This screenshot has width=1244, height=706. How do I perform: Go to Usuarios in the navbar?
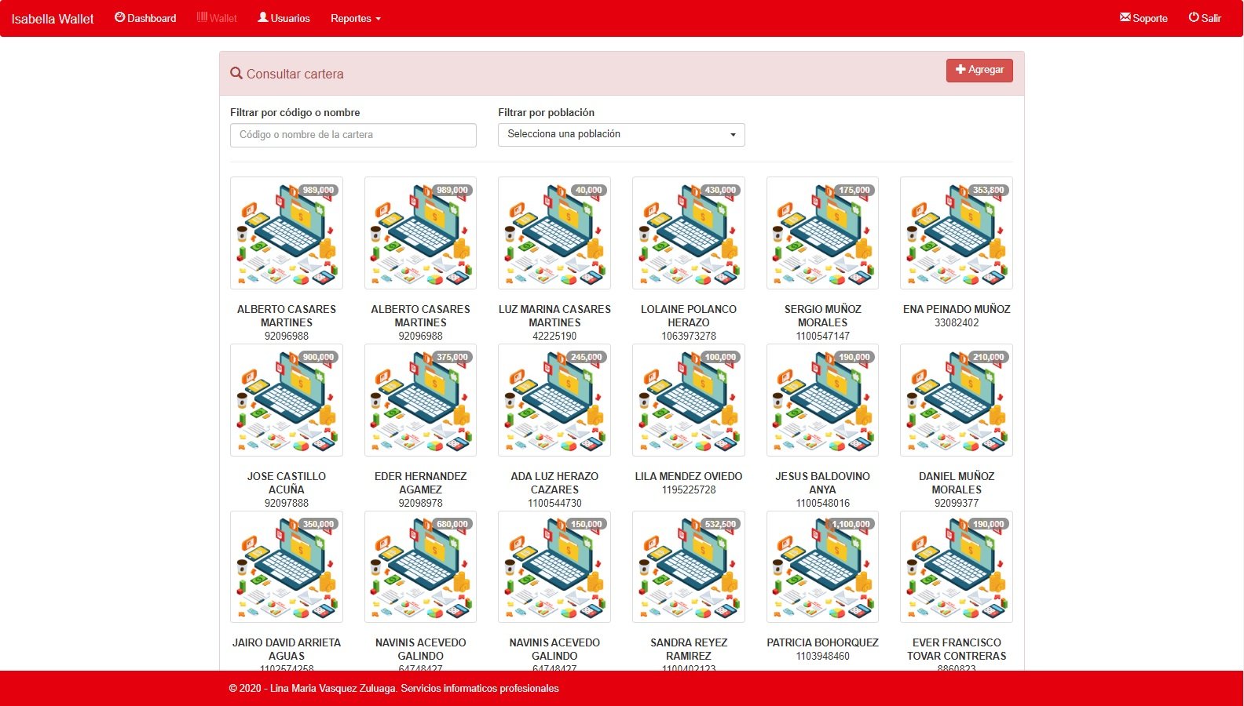tap(284, 18)
